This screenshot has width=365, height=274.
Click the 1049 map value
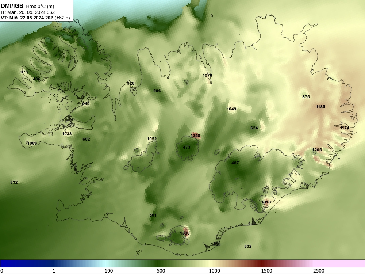232,109
